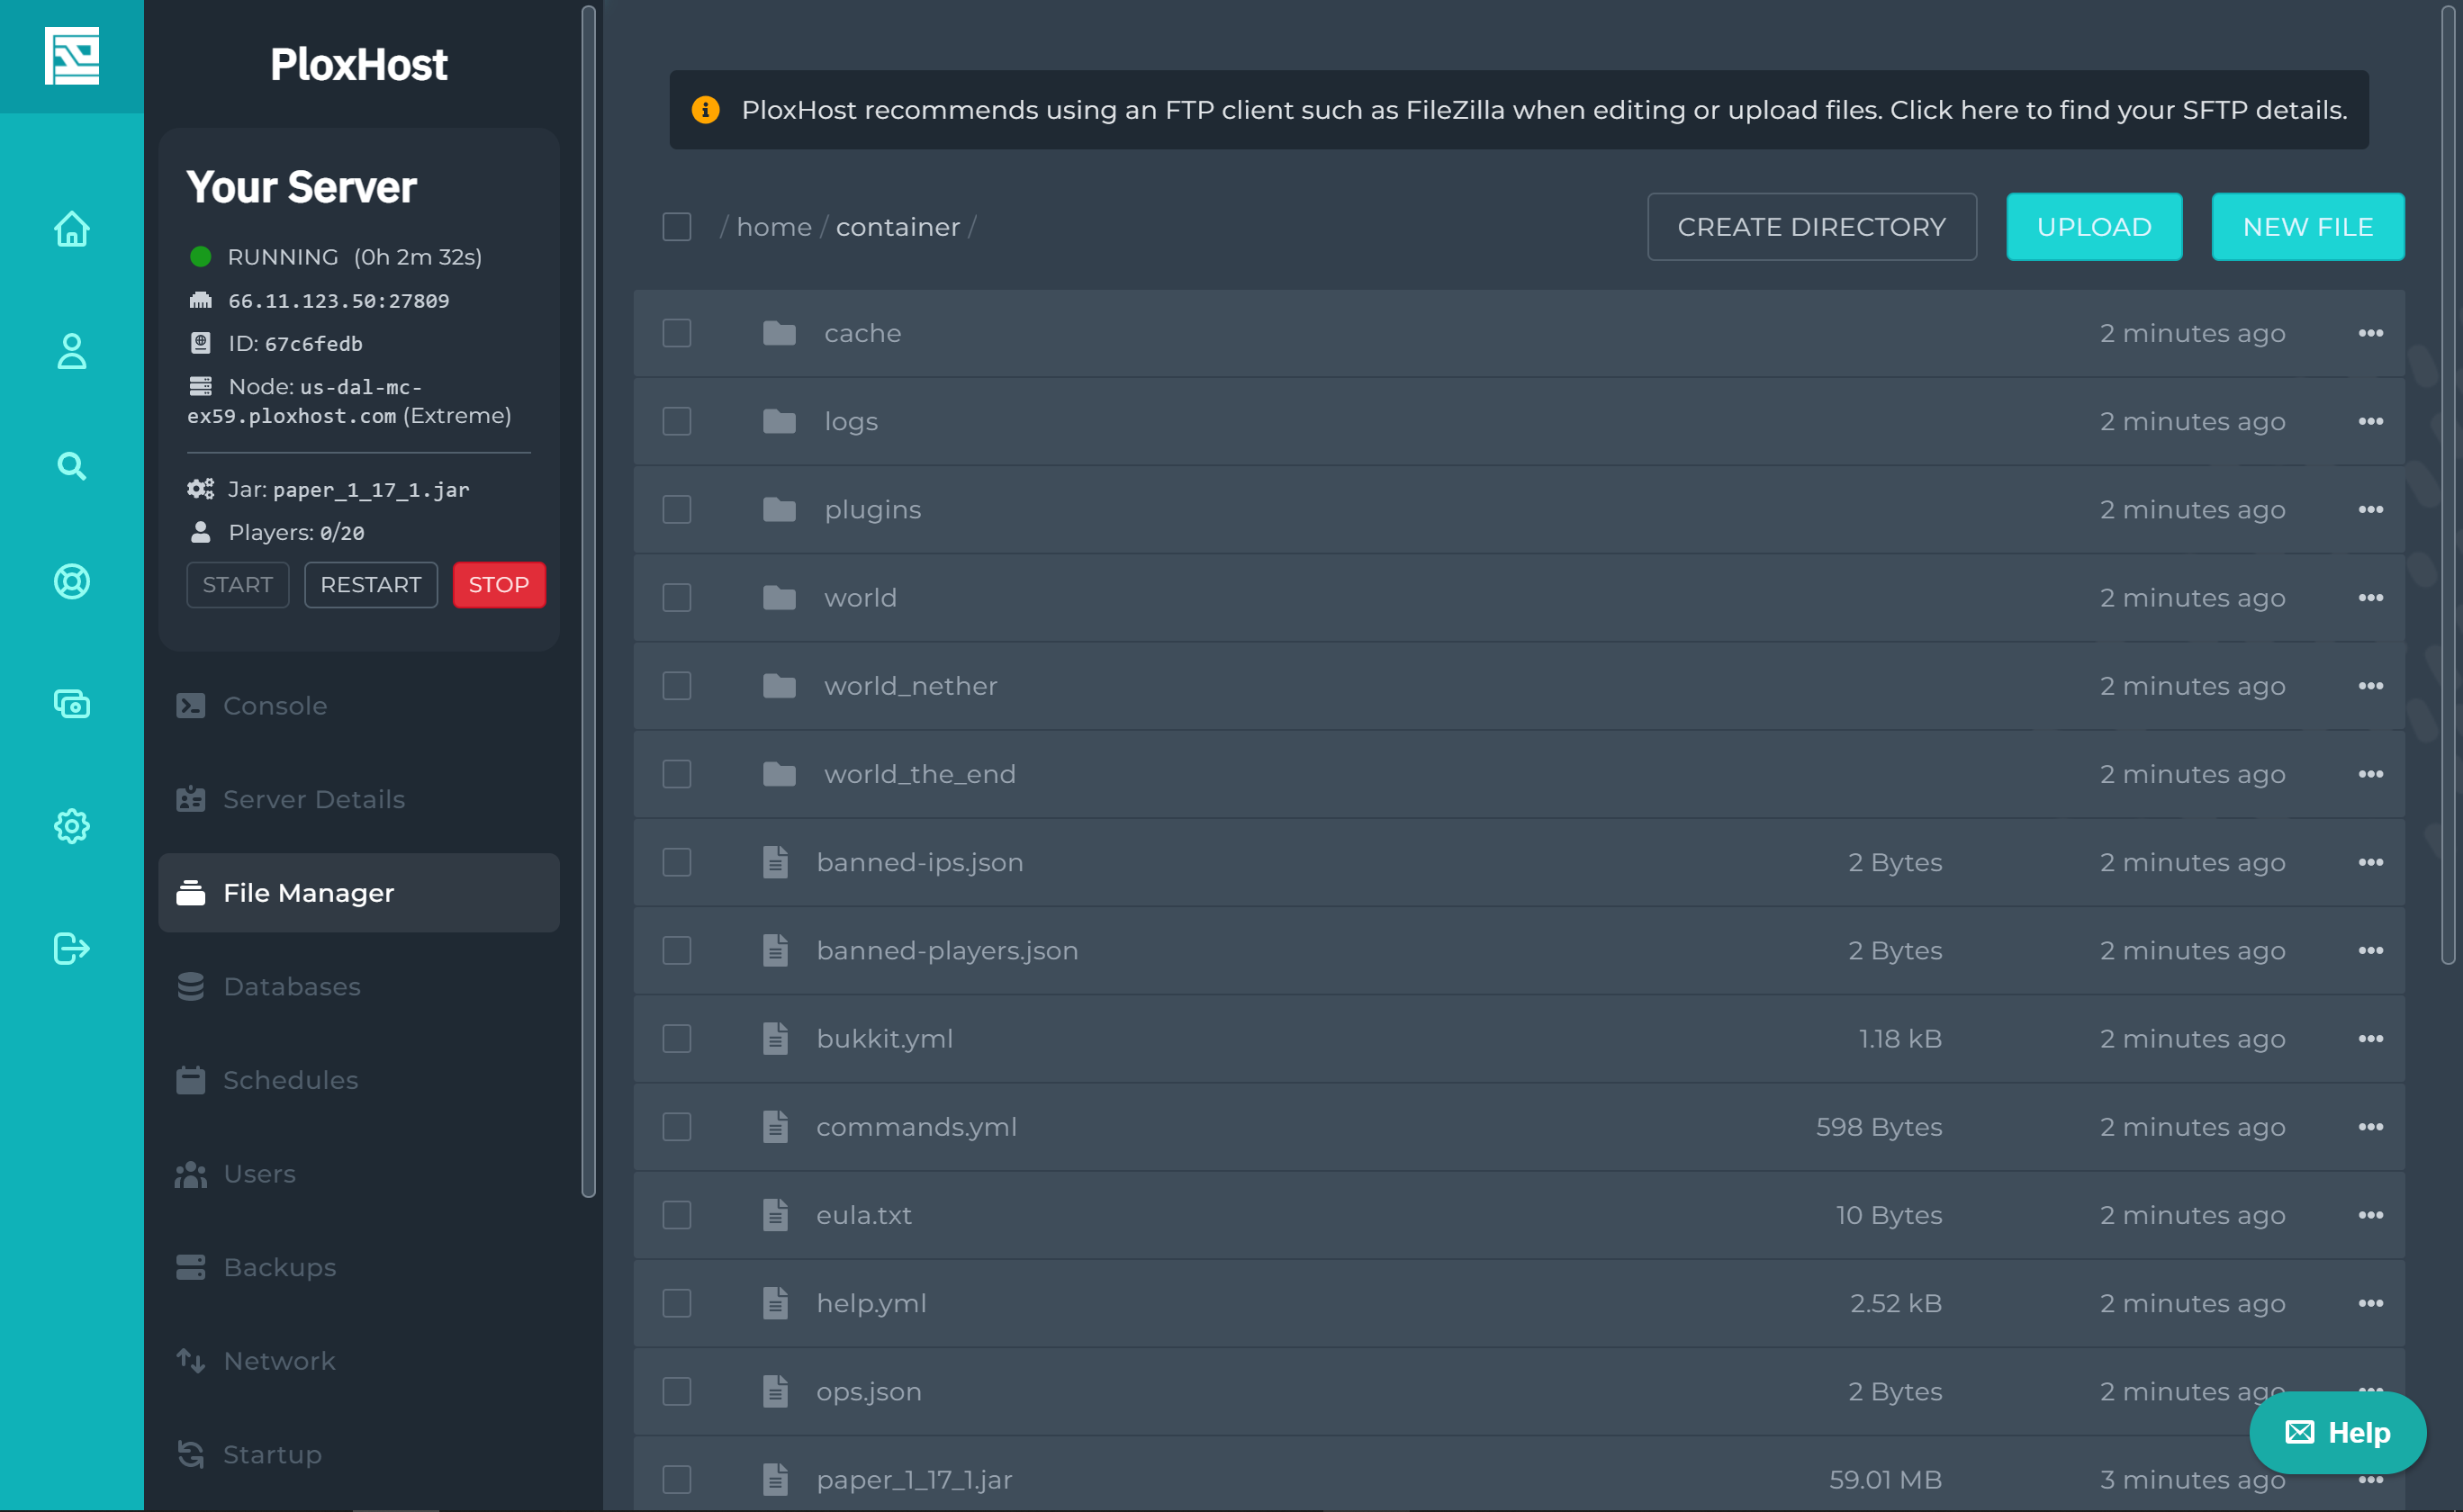
Task: Open the Console menu item
Action: tap(359, 706)
